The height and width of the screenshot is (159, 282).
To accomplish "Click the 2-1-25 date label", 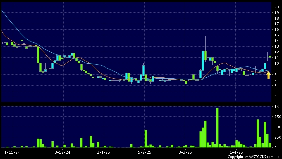I will click(x=104, y=152).
